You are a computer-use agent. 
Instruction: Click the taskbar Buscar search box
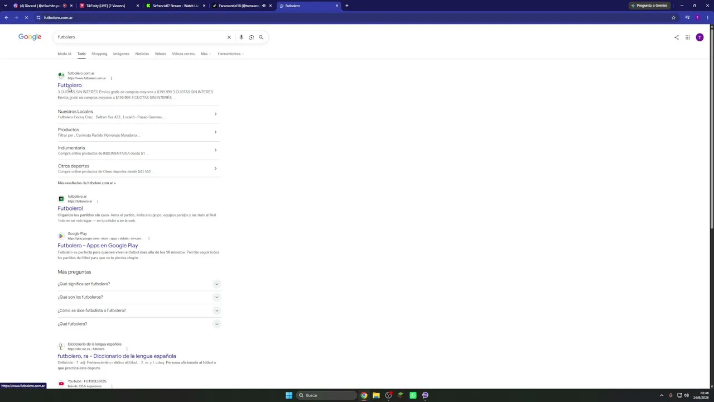[327, 395]
